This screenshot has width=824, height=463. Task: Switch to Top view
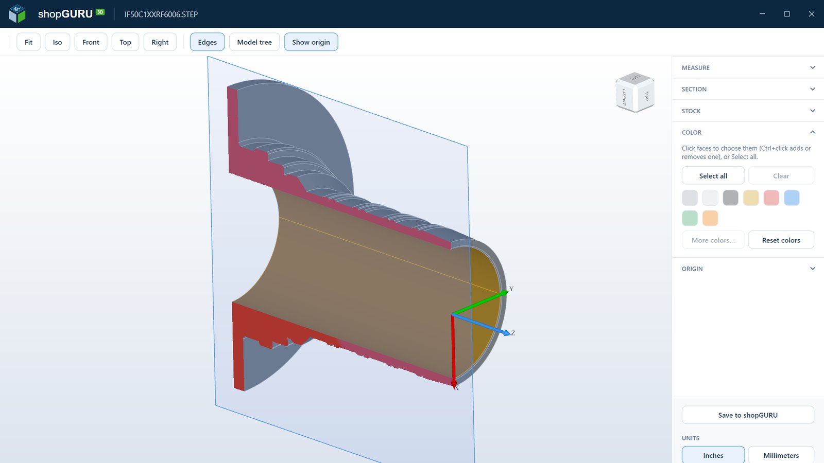[125, 42]
